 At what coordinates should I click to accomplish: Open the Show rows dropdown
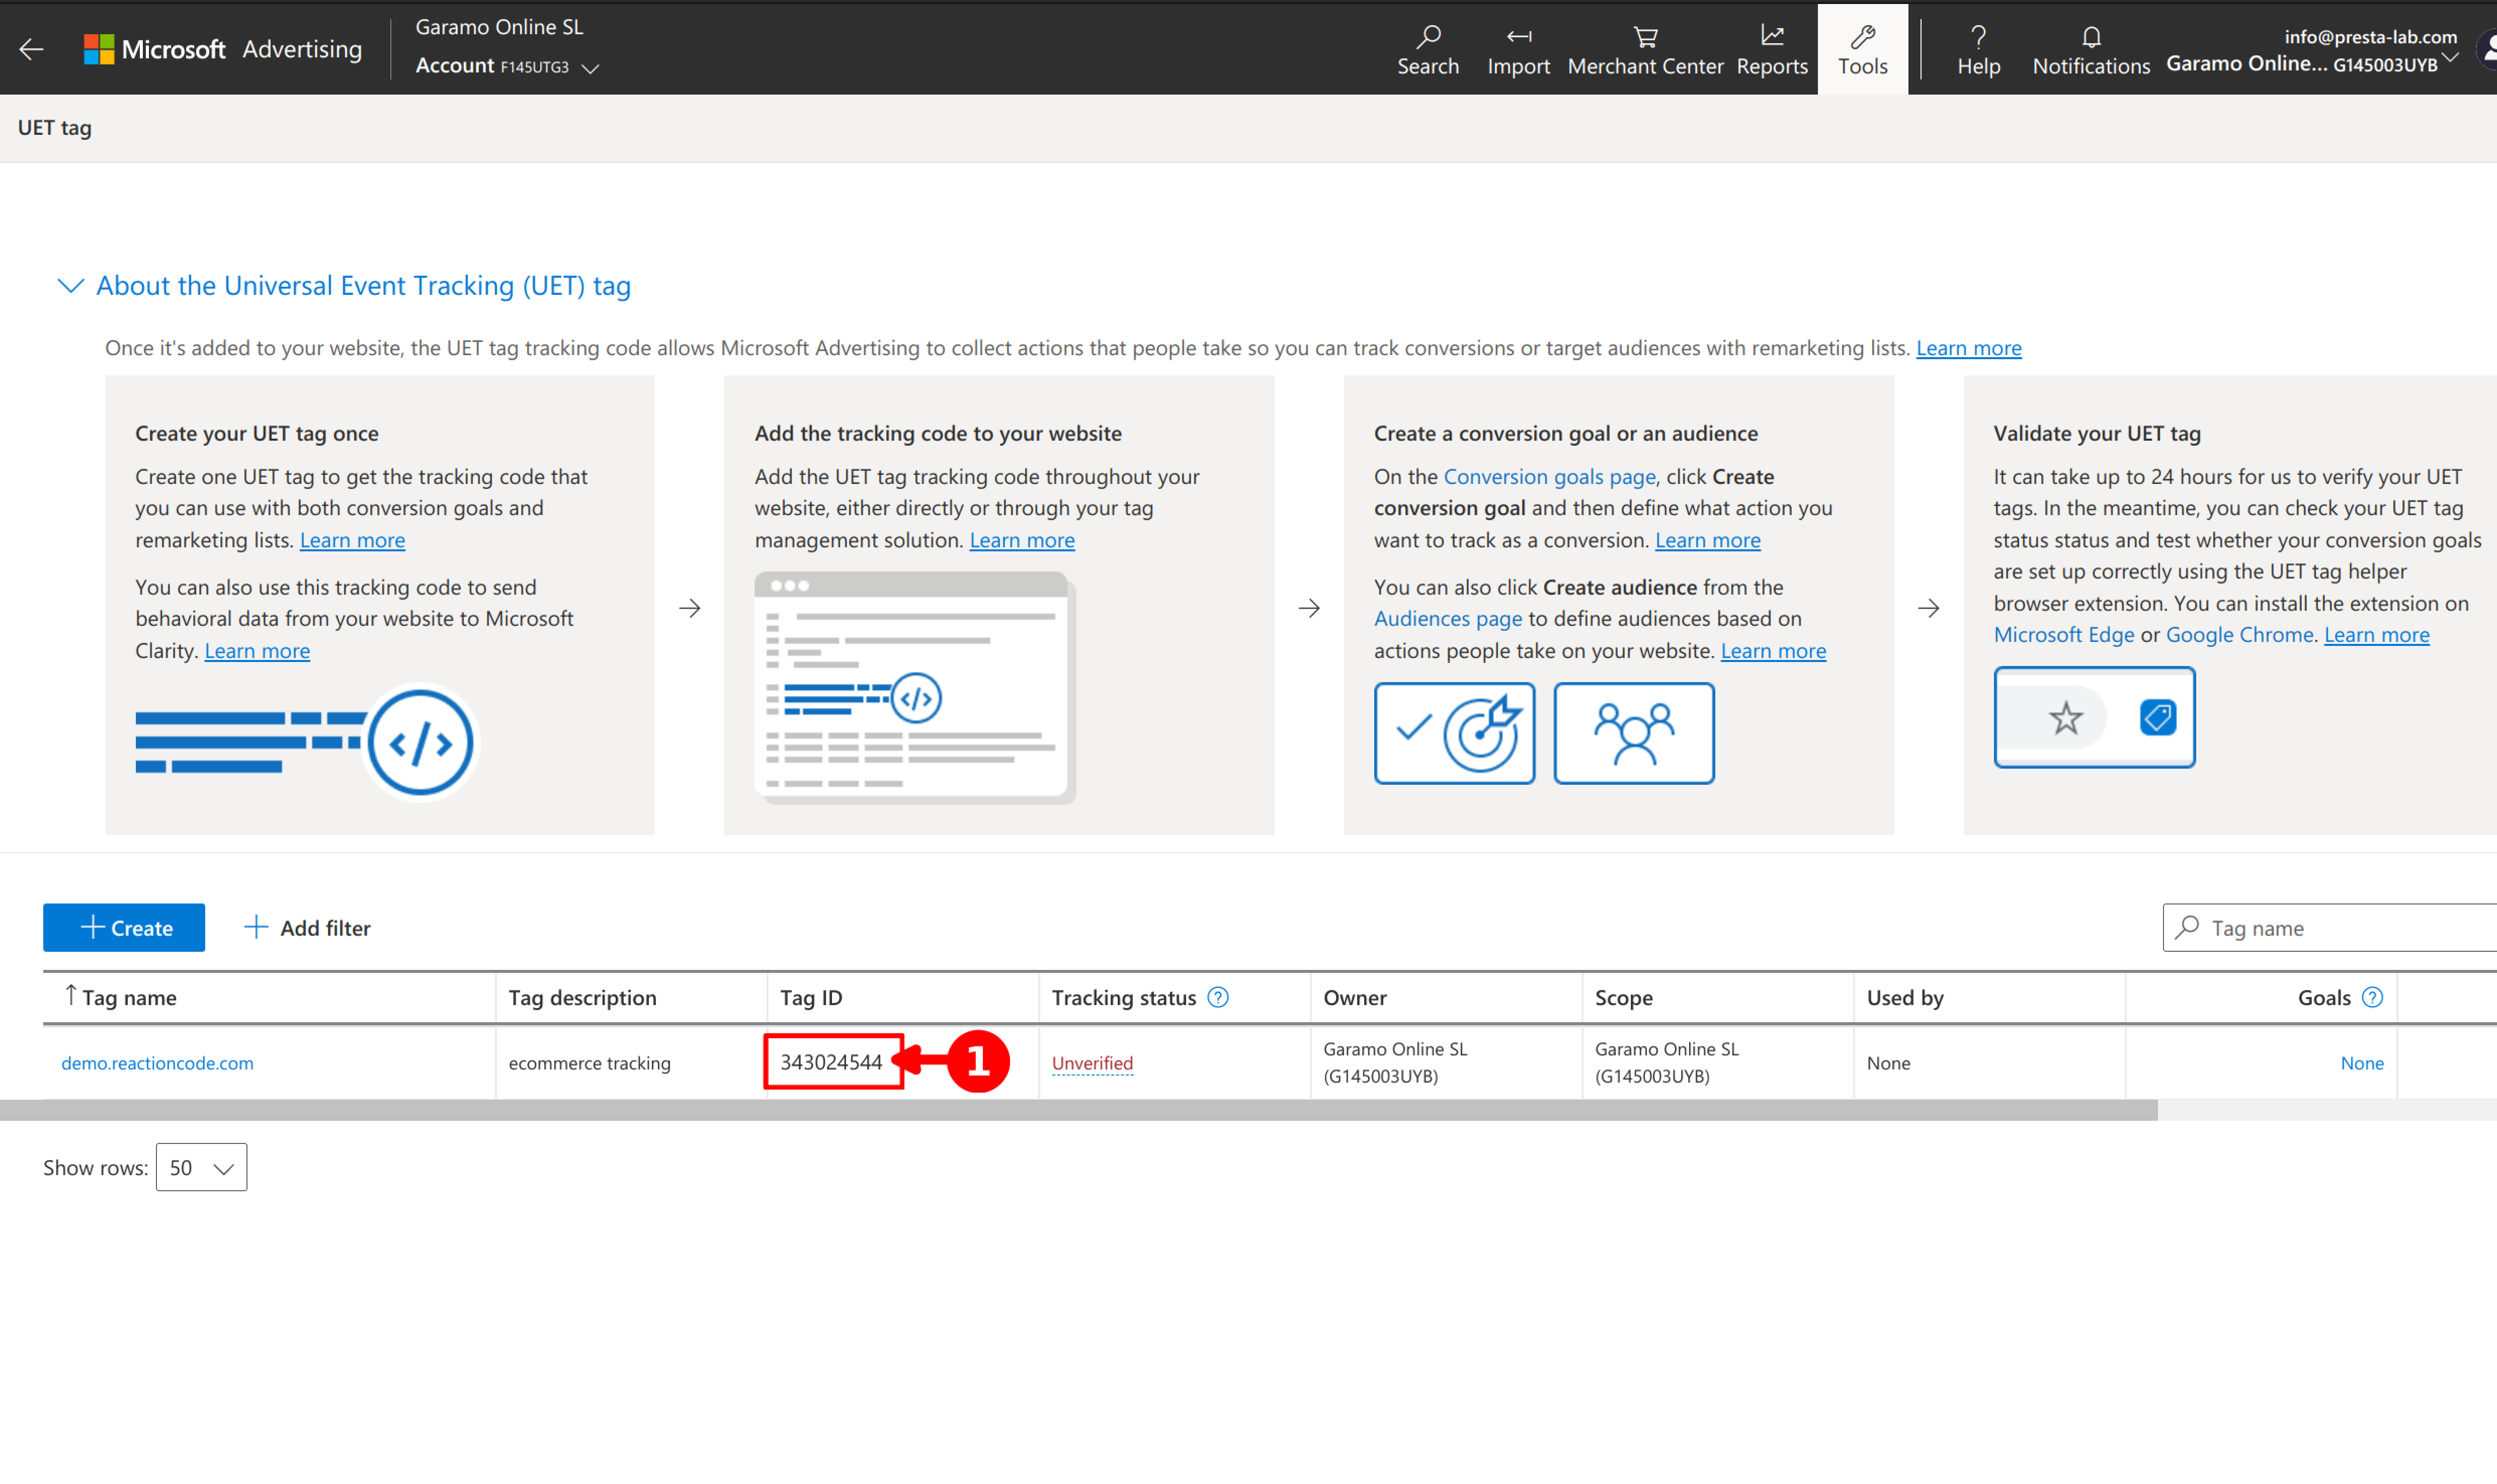(201, 1167)
